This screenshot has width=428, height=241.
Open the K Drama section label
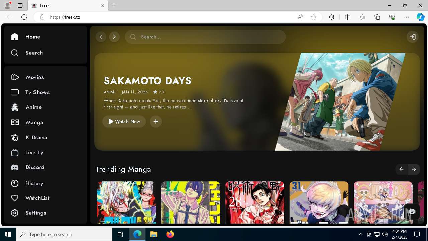pos(36,138)
